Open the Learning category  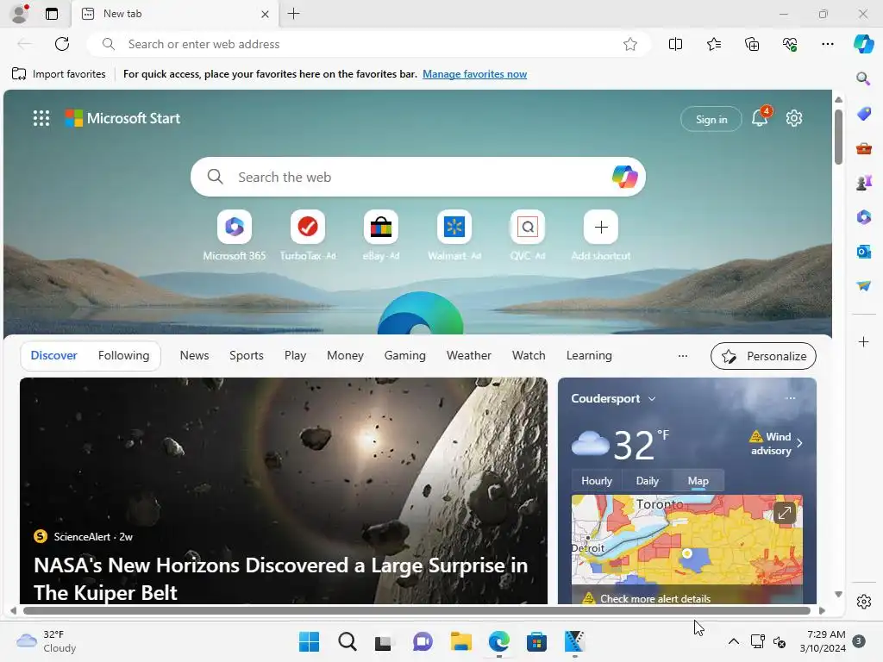pos(589,356)
